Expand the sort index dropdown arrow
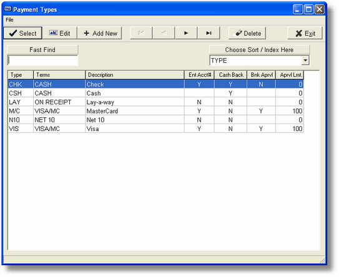Image resolution: width=339 pixels, height=277 pixels. pos(305,61)
